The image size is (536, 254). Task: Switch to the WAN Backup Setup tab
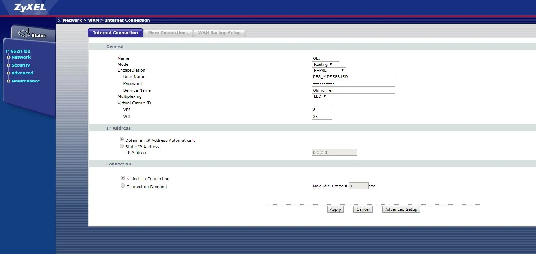[x=219, y=33]
